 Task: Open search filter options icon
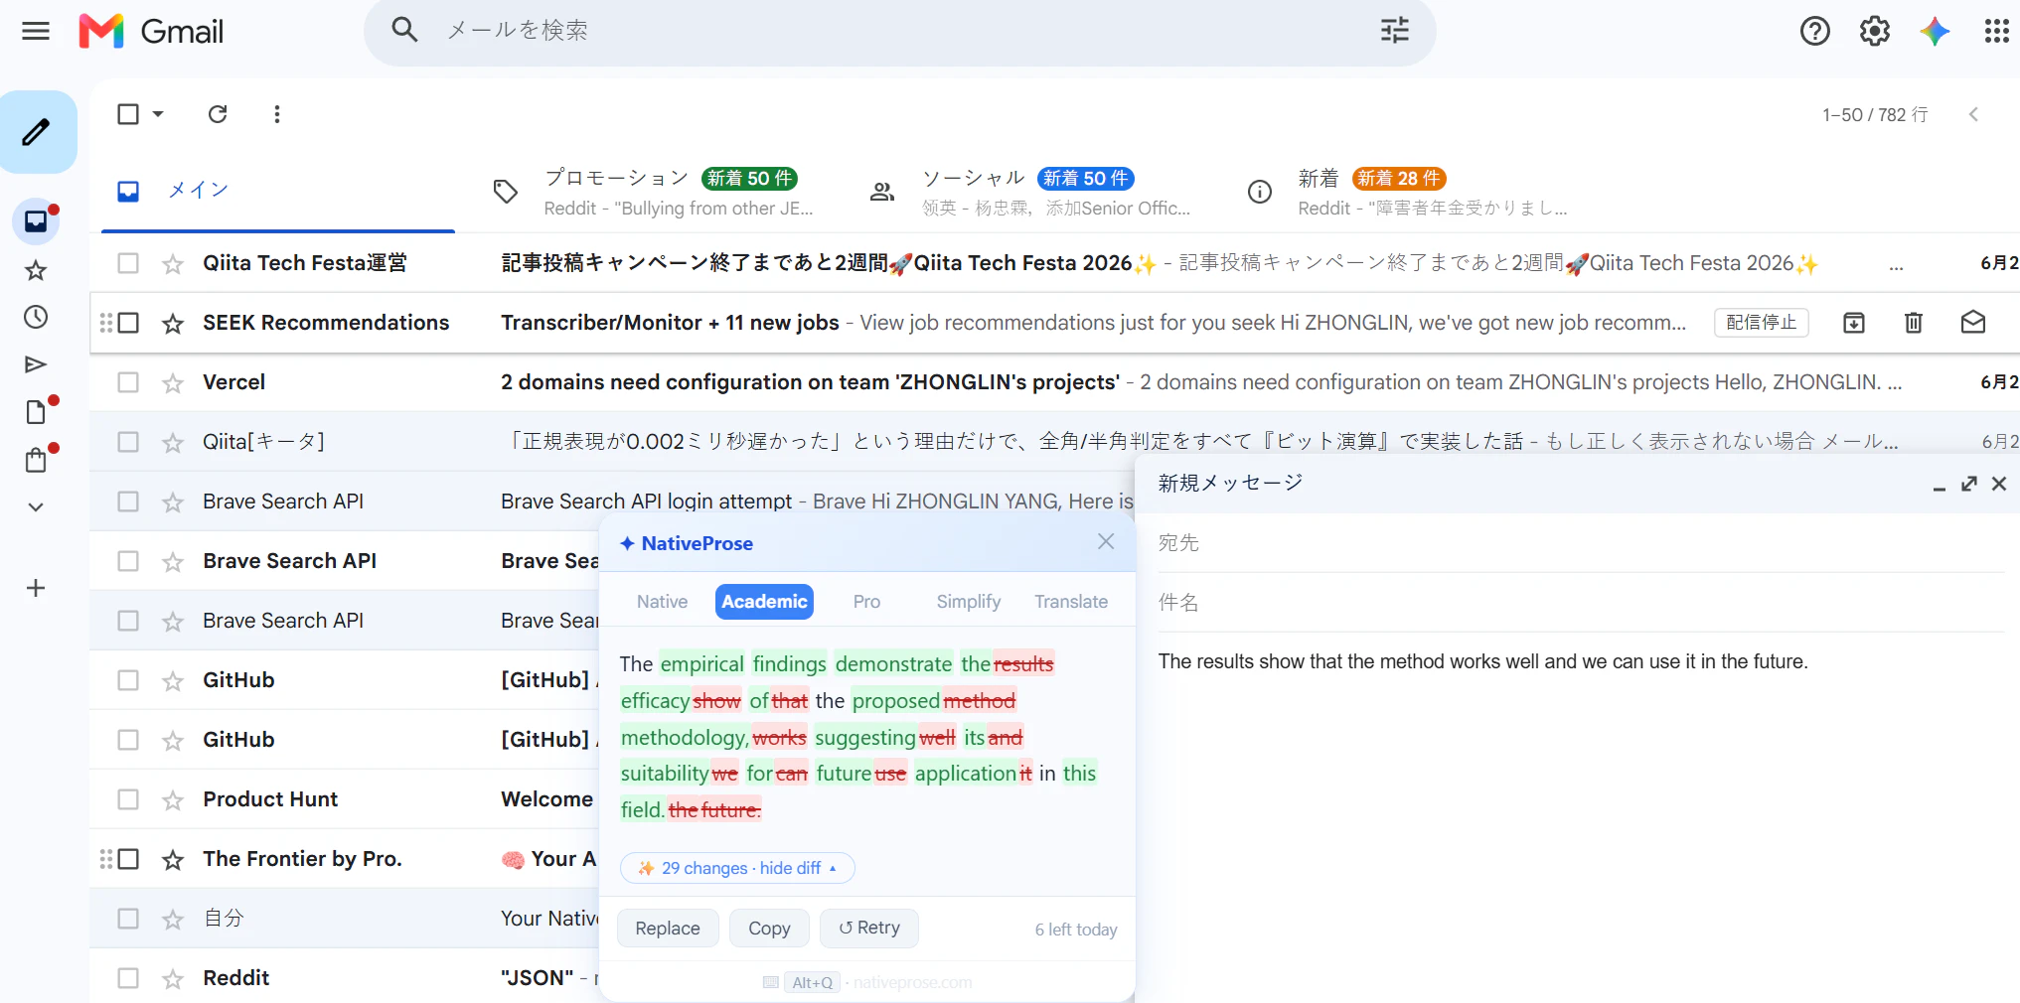click(x=1394, y=30)
